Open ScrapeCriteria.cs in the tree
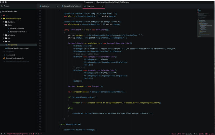This screenshot has height=135, width=215. [x=17, y=29]
